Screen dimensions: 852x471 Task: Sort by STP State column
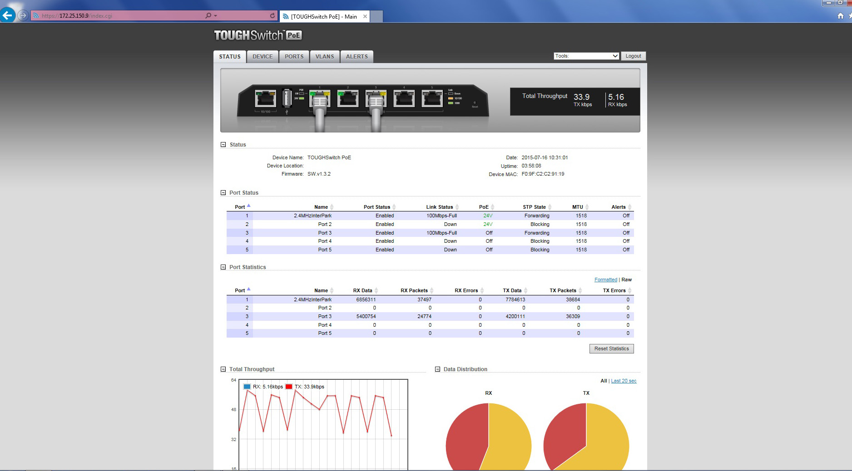tap(537, 207)
